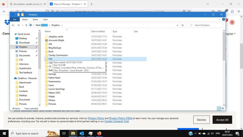Viewport: 243px width, 137px height.
Task: Click the Back arrow in File Explorer
Action: point(13,25)
